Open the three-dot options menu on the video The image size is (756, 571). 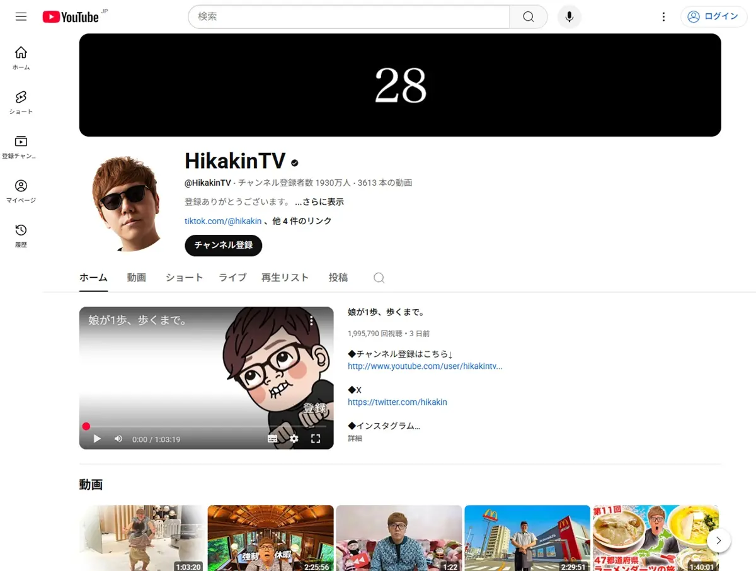pos(312,320)
